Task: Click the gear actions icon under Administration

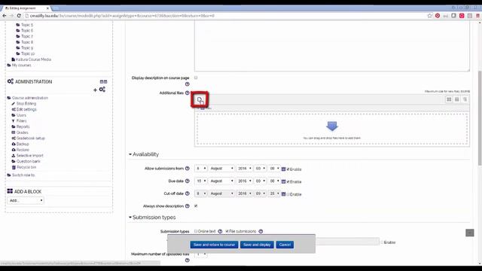Action: pyautogui.click(x=102, y=90)
